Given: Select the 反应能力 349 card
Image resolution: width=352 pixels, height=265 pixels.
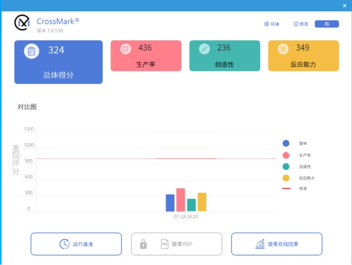Looking at the screenshot, I should (303, 56).
